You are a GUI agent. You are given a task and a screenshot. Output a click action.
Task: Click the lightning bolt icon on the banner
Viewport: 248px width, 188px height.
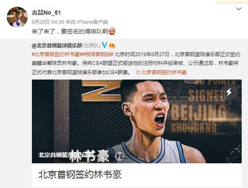tap(229, 92)
